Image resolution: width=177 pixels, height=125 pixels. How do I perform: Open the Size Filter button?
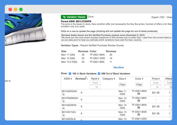[122, 85]
